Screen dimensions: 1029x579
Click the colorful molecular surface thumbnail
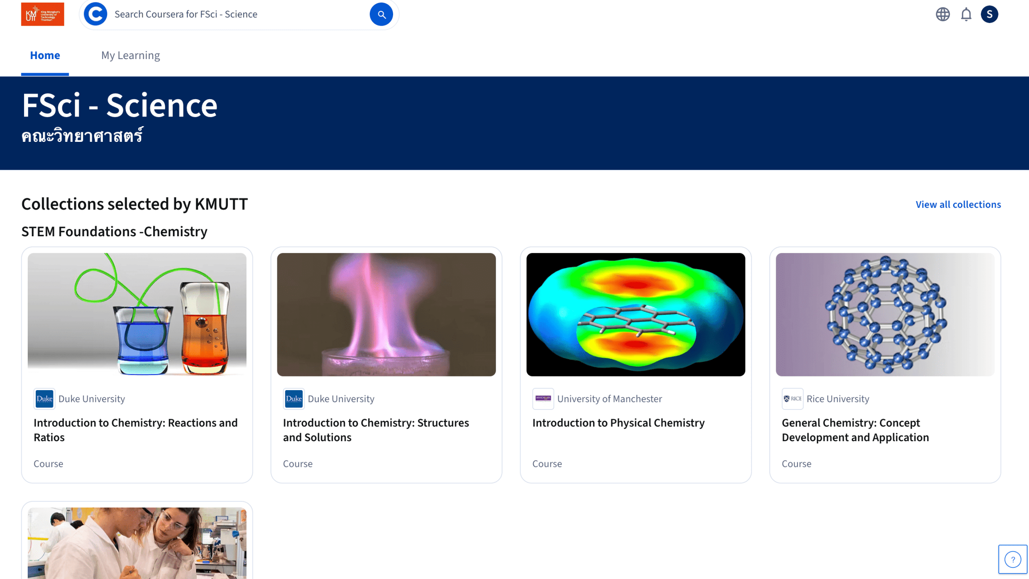click(x=635, y=315)
